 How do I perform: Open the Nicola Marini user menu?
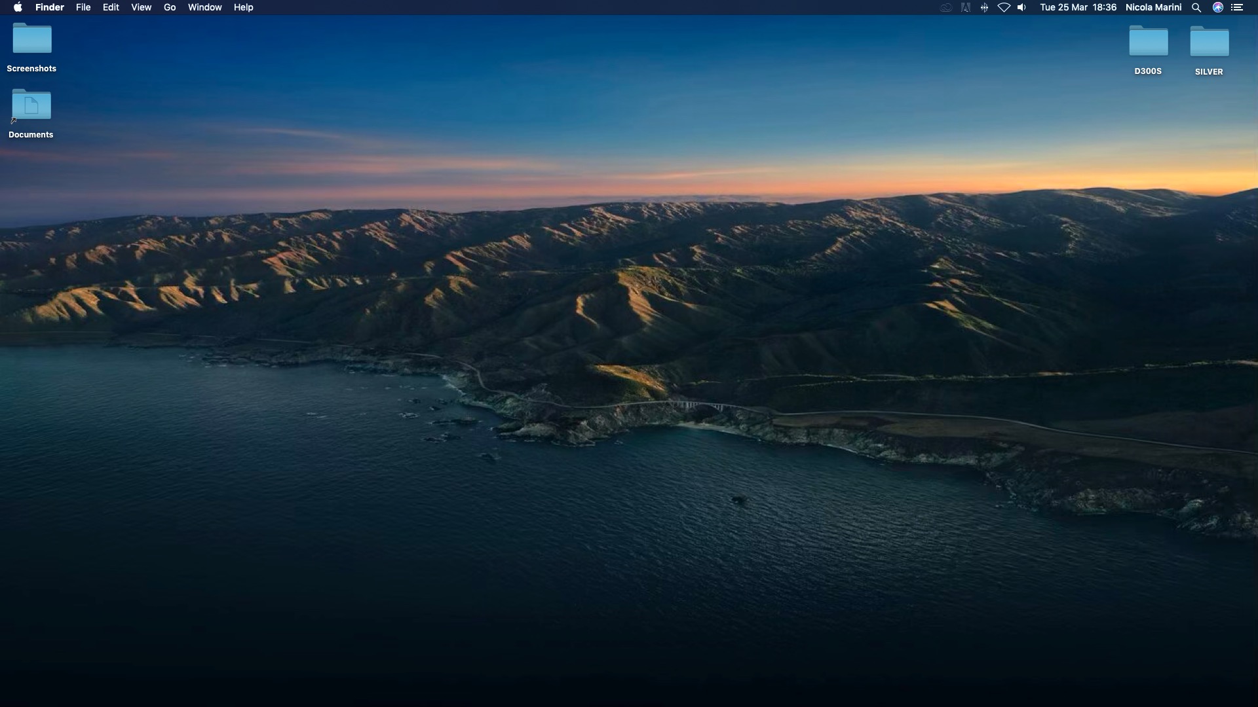click(1153, 7)
